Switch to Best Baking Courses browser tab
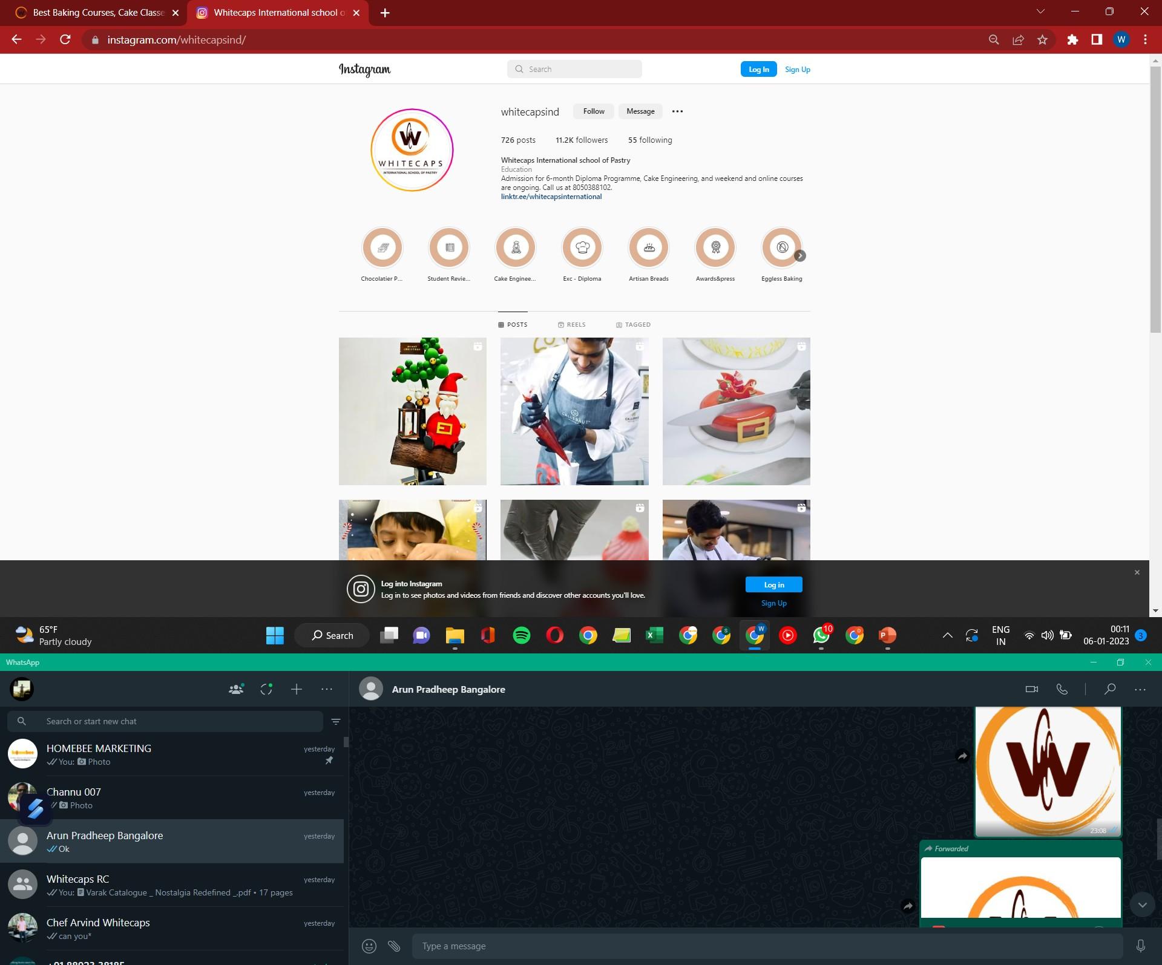Screen dimensions: 1162x965 pyautogui.click(x=97, y=13)
